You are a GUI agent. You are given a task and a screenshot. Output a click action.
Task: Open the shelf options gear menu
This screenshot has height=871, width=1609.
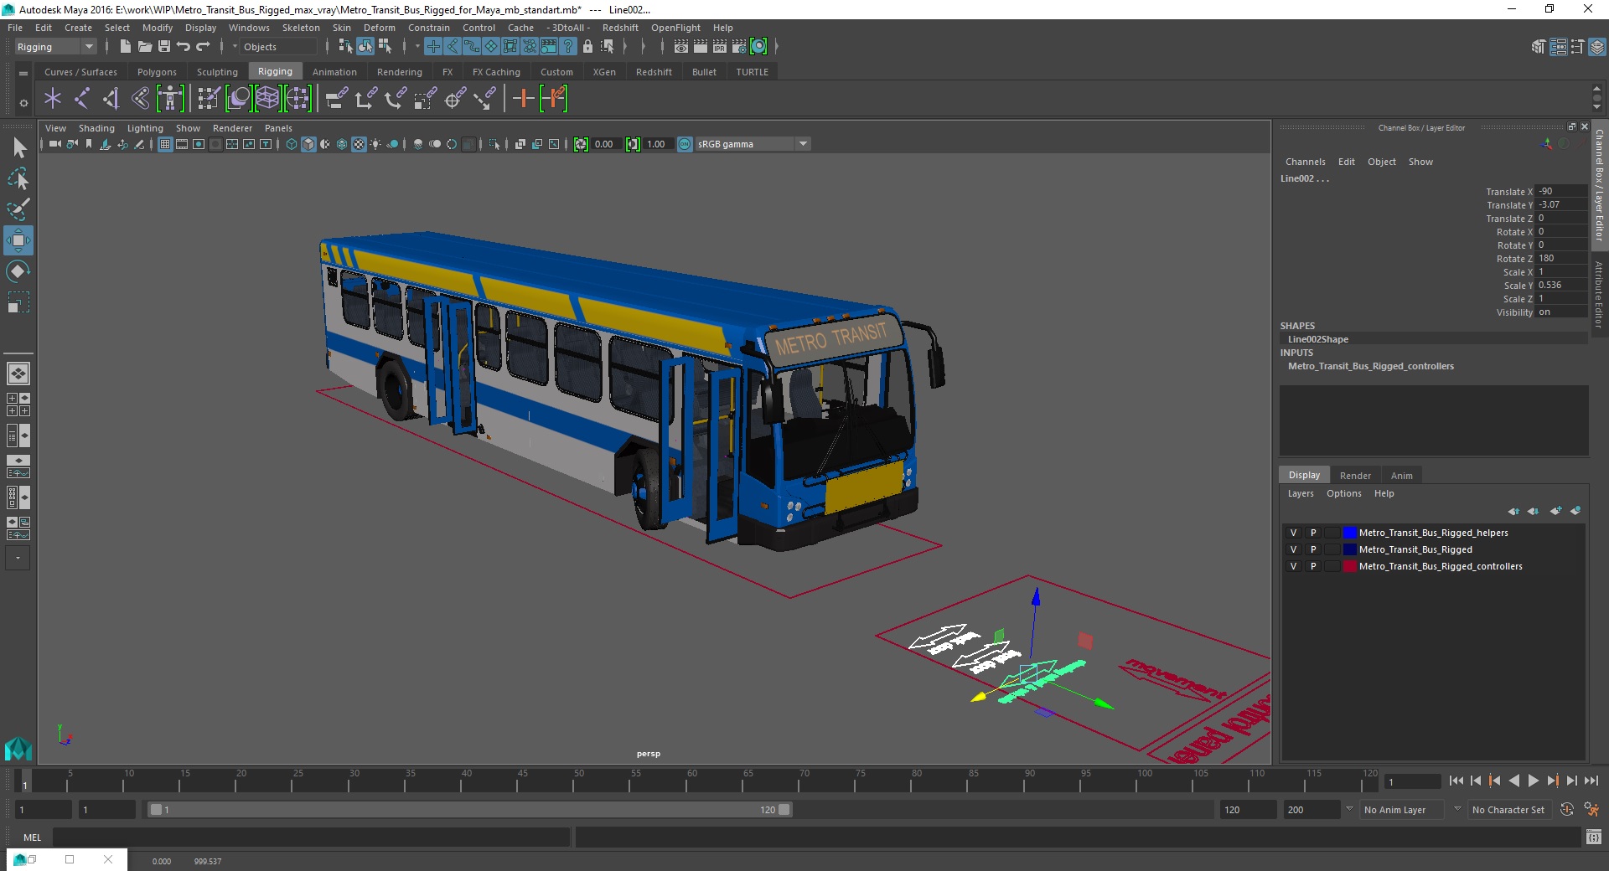(x=23, y=103)
